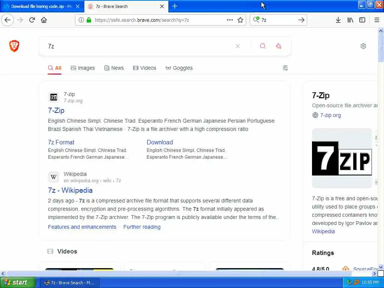Click the 7-Zip logo image
The width and height of the screenshot is (384, 288).
(342, 158)
